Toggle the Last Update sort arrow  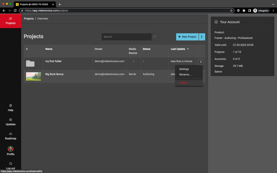pyautogui.click(x=188, y=49)
